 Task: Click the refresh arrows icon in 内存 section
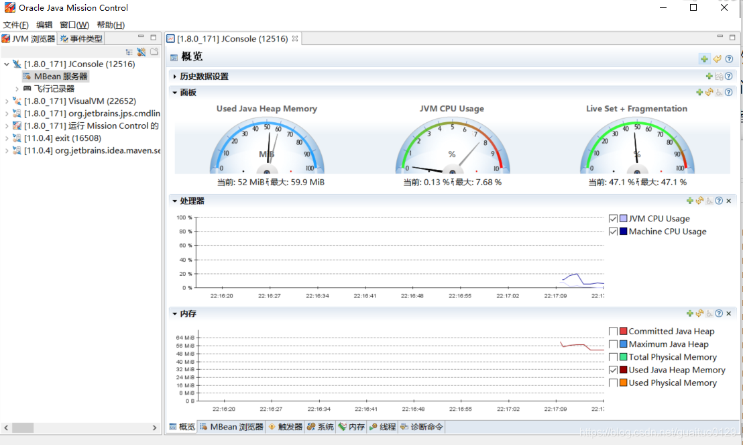(x=700, y=313)
